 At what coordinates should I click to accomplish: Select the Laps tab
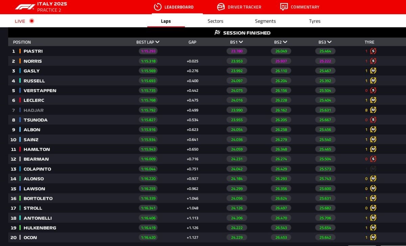166,21
